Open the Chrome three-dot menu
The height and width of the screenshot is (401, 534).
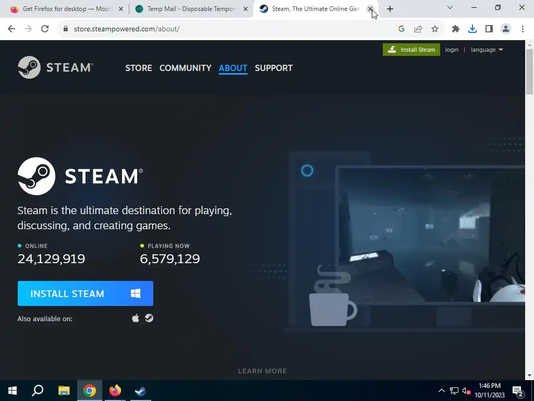[523, 29]
